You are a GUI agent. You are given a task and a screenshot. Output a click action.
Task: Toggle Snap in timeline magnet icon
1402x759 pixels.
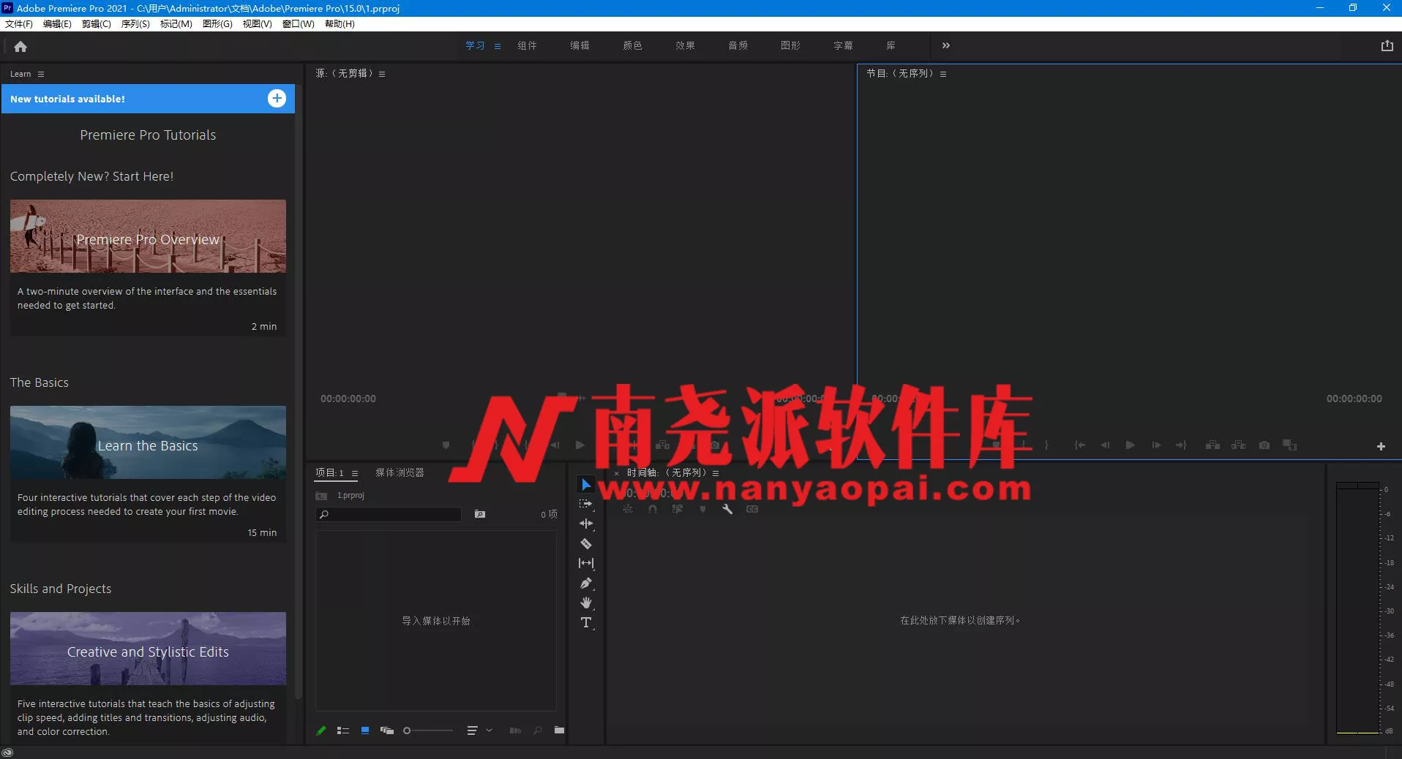653,509
